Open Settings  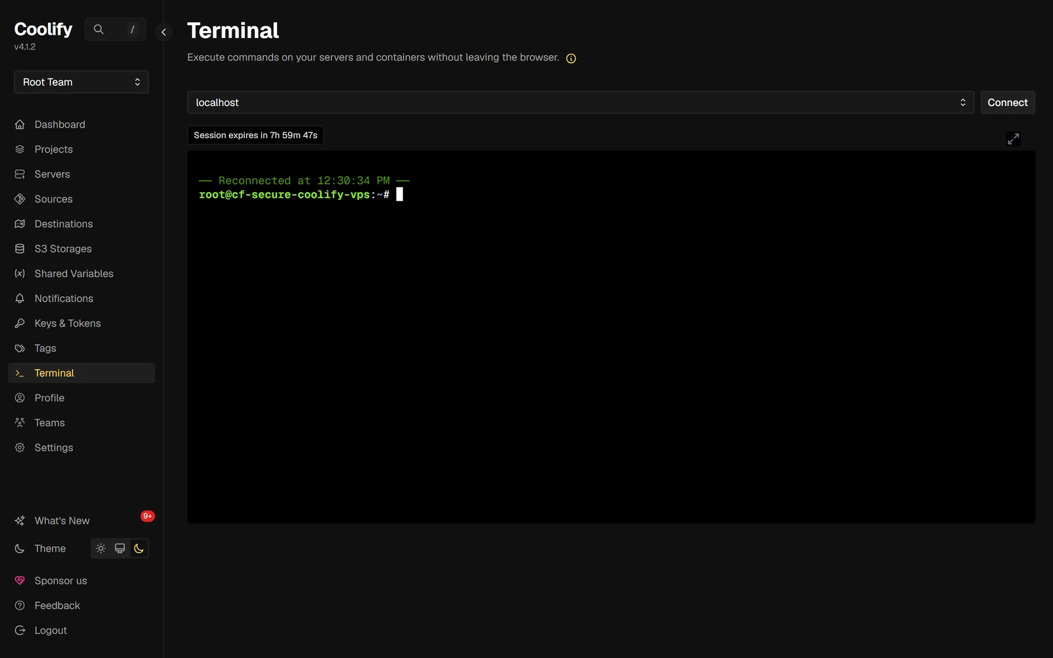[x=82, y=447]
